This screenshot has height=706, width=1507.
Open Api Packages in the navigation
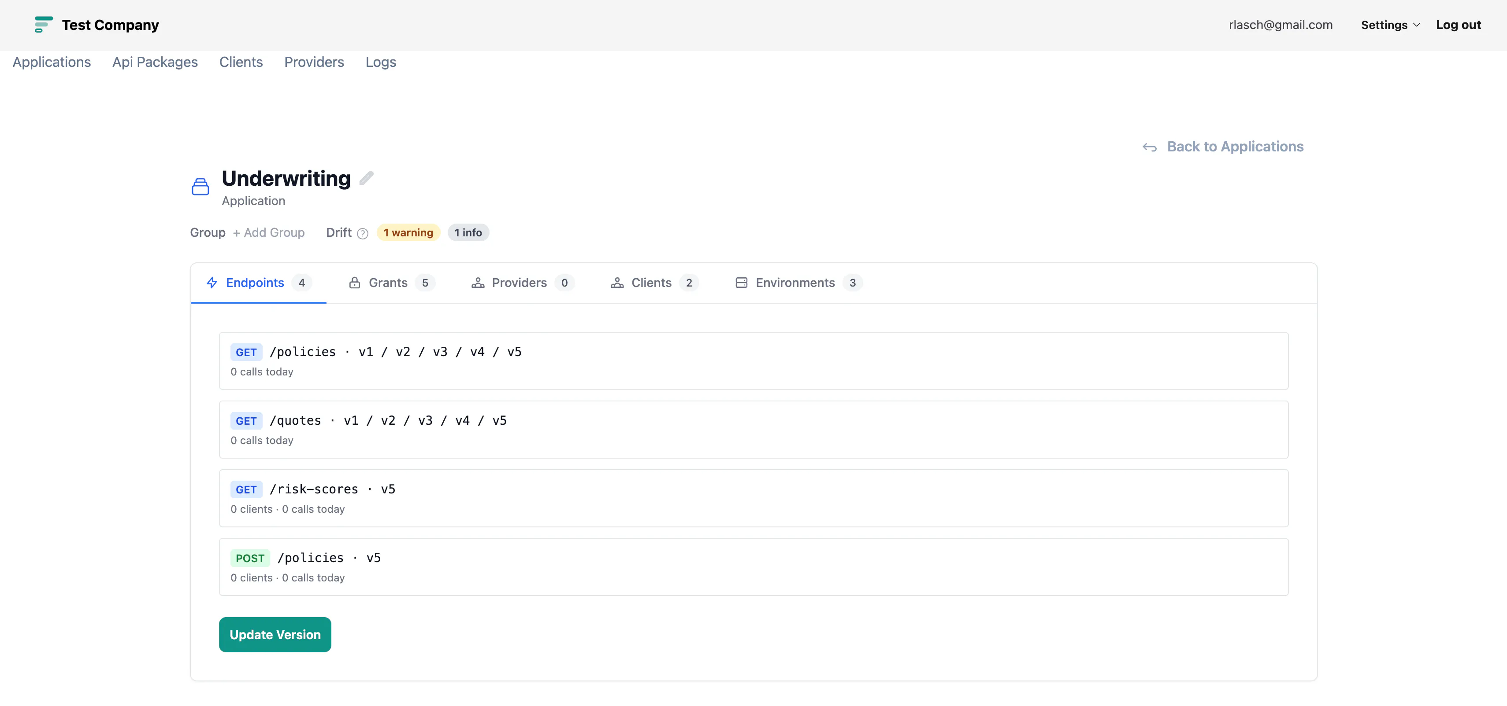[x=155, y=62]
